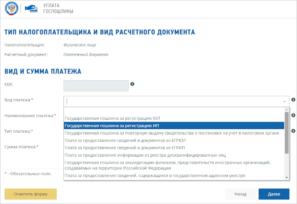Select Государственная пошлина за регистрацию ИП

(174, 126)
